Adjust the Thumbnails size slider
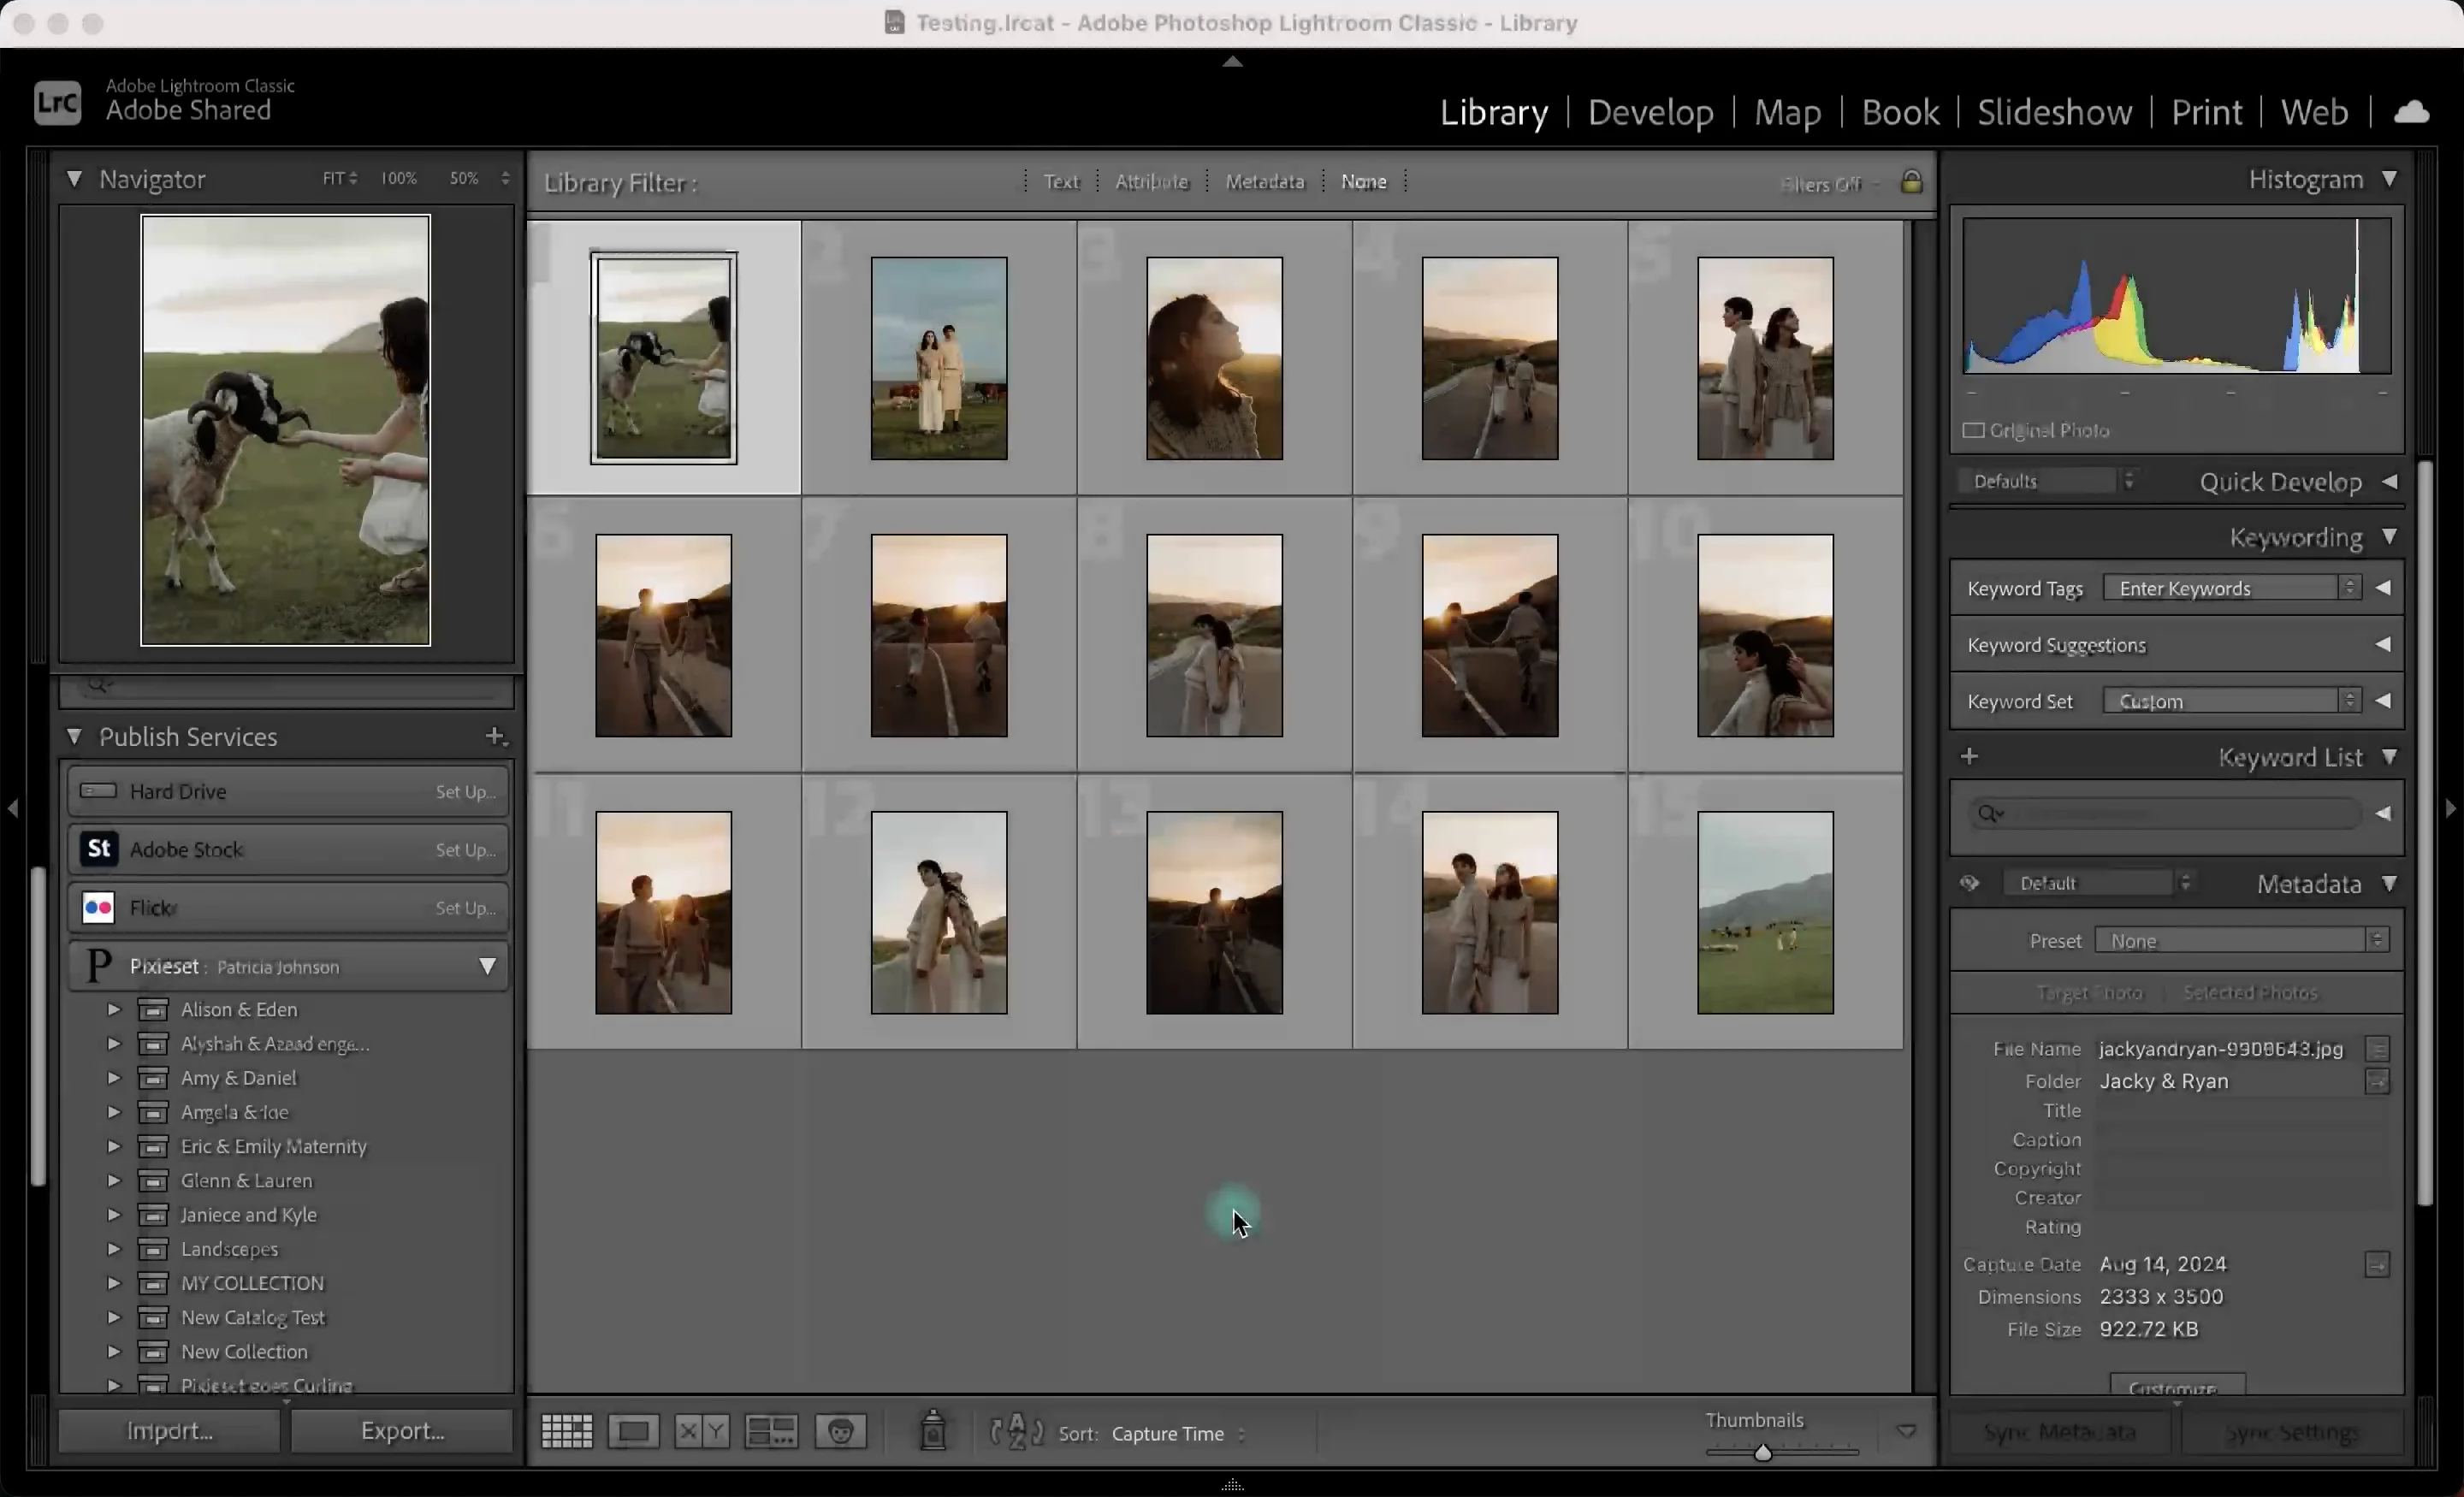This screenshot has width=2464, height=1497. (1763, 1452)
